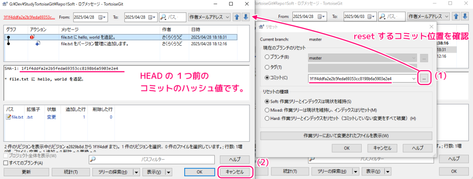Image resolution: width=473 pixels, height=179 pixels.
Task: Click the tortoise icon in リセット dialog title
Action: [x=261, y=27]
